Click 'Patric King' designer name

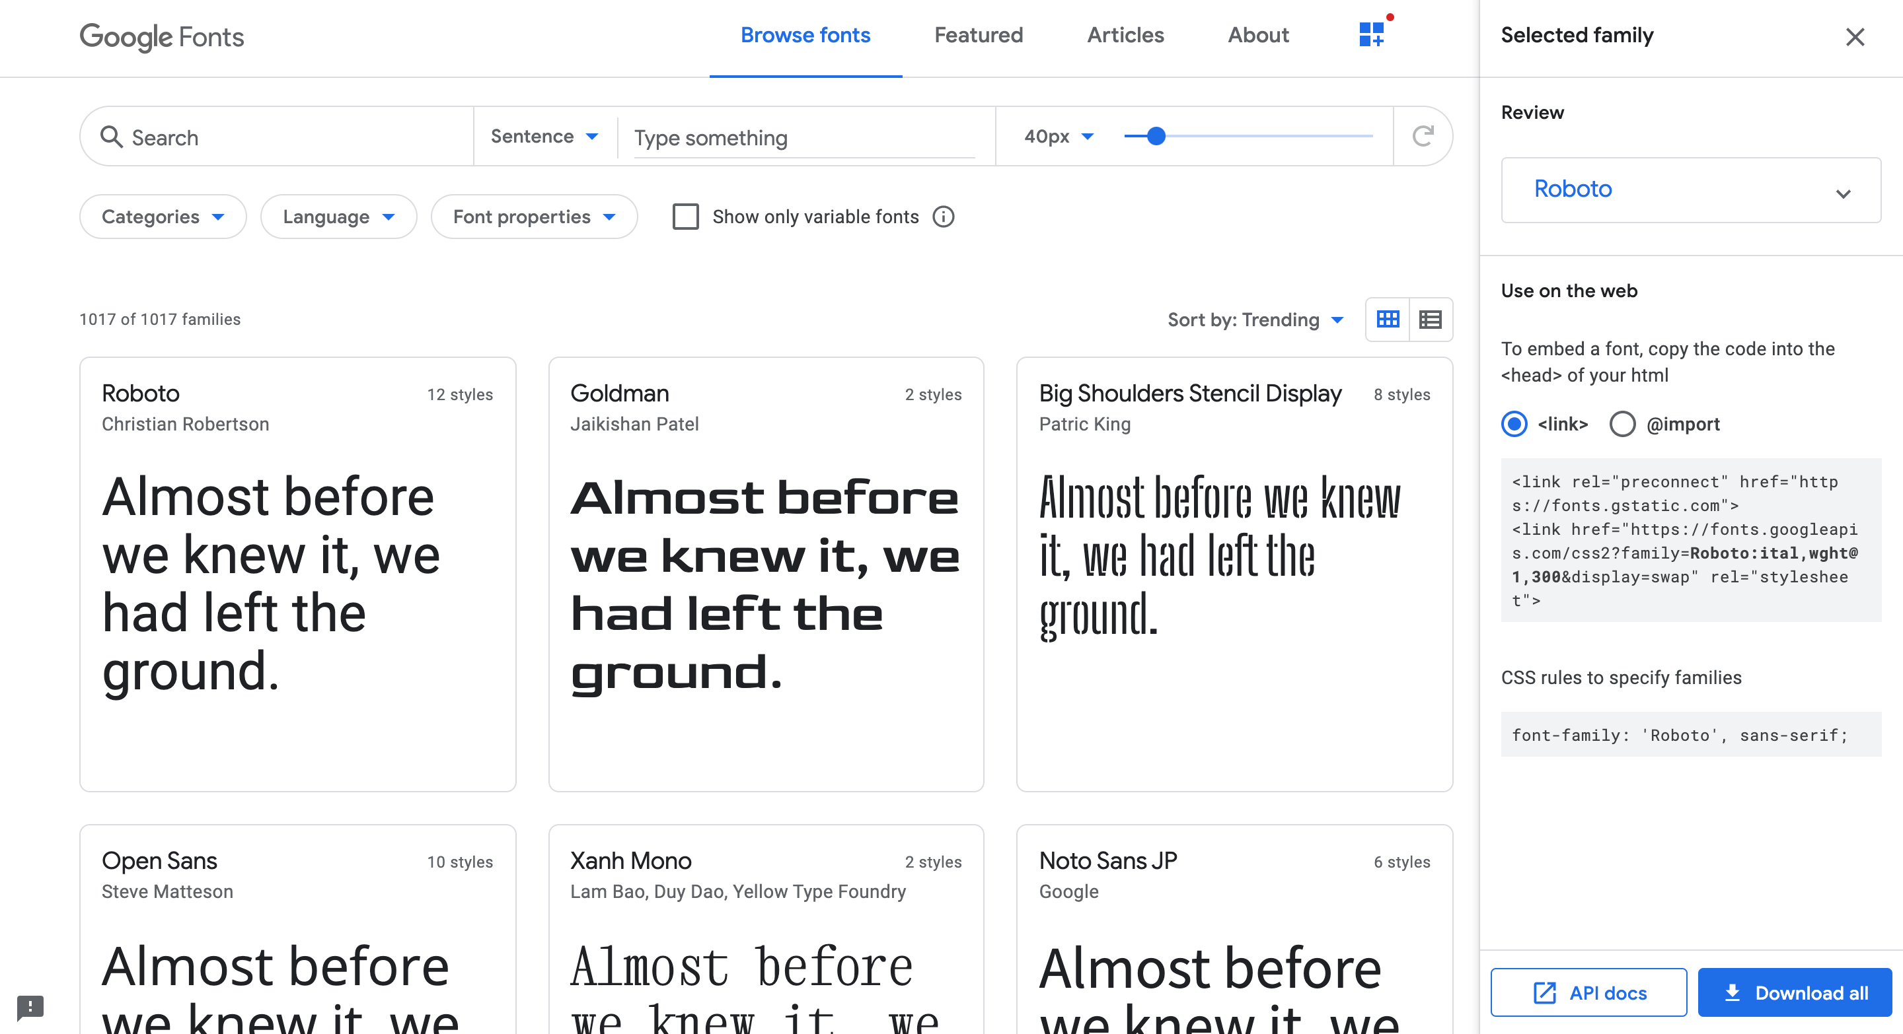click(x=1084, y=424)
